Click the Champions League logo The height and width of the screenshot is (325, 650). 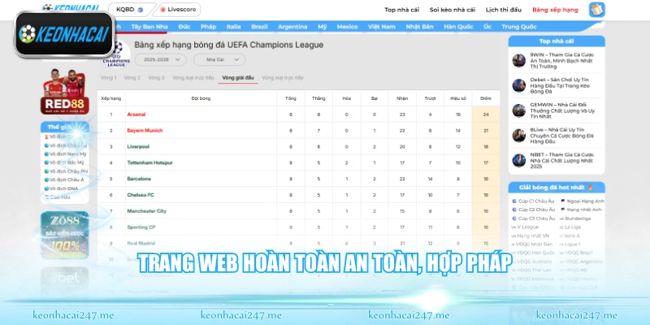[118, 54]
